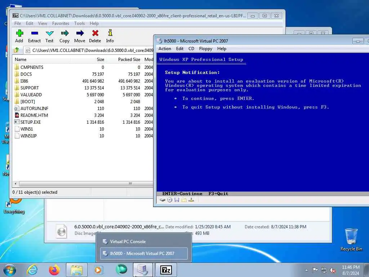Open the Action menu in Virtual PC
Viewport: 369px width, 277px height.
(x=165, y=49)
